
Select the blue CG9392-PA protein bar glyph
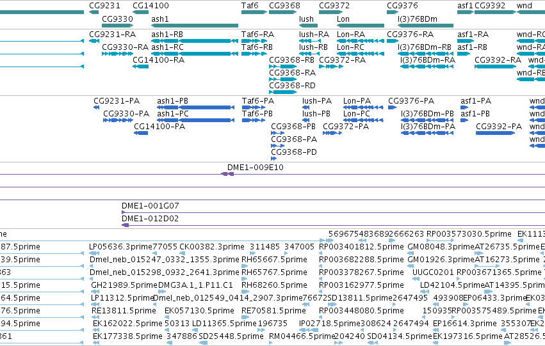click(495, 133)
